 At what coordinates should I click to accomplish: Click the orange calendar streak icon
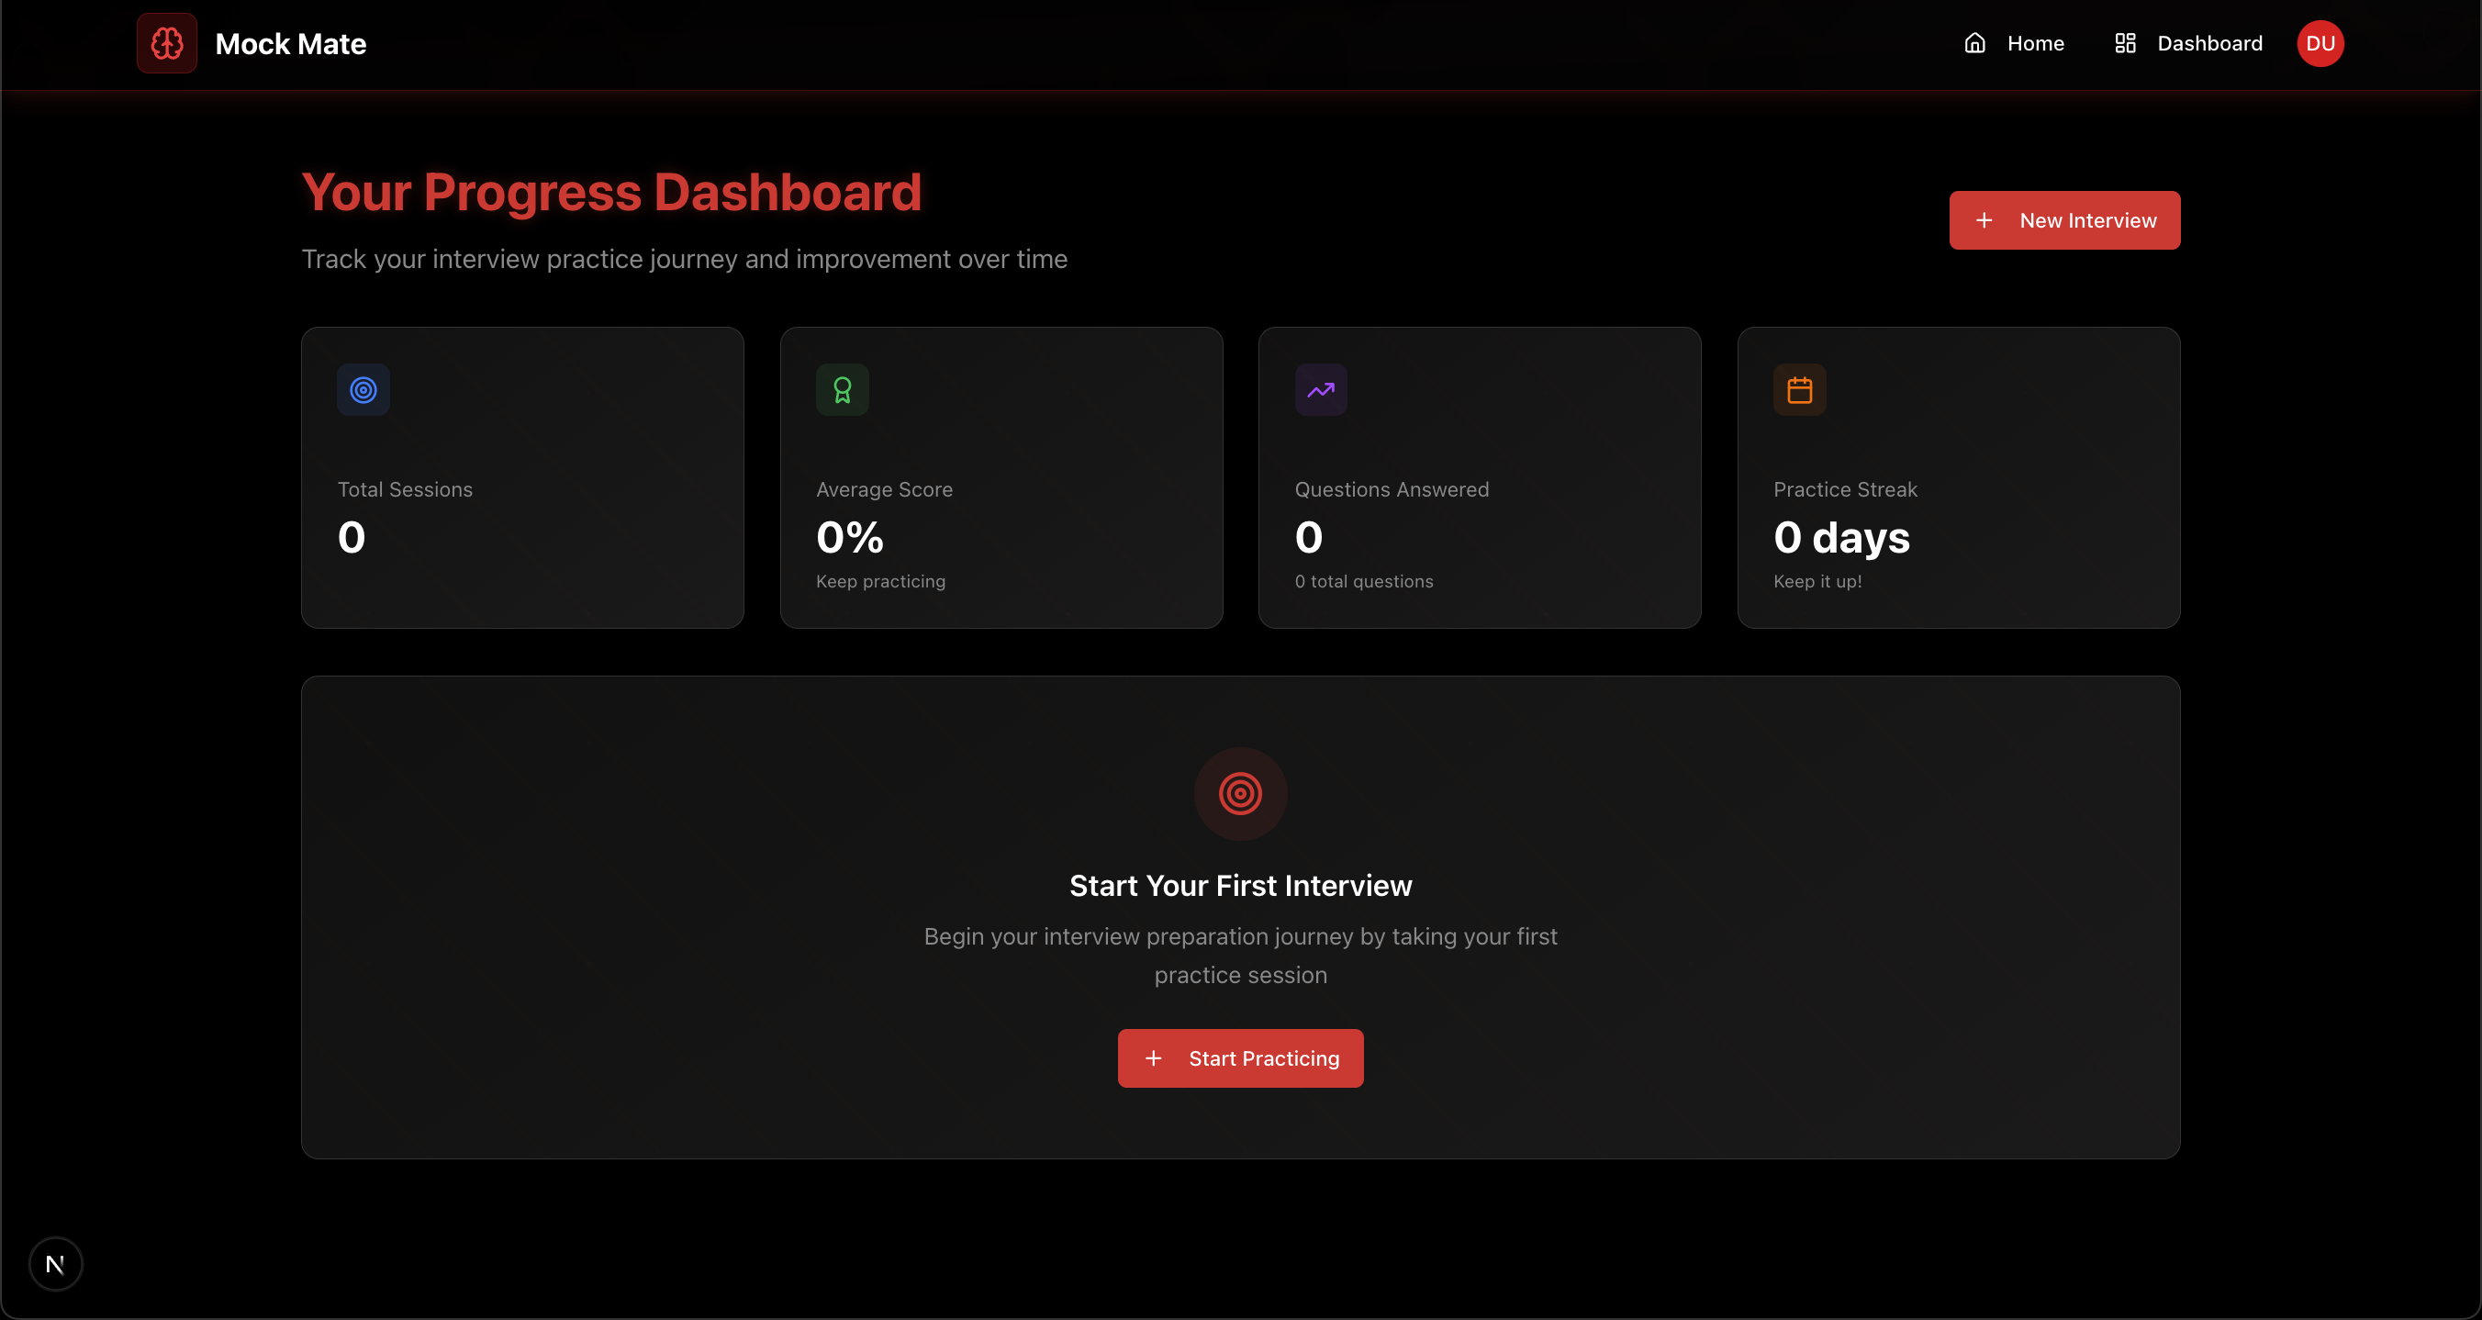pyautogui.click(x=1799, y=390)
